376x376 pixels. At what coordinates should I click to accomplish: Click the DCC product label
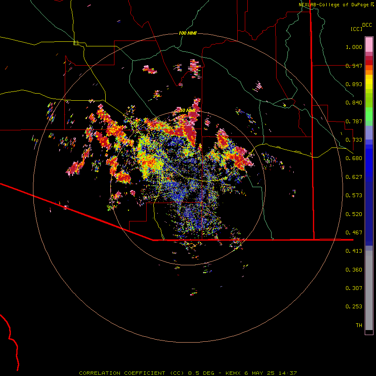click(x=367, y=25)
